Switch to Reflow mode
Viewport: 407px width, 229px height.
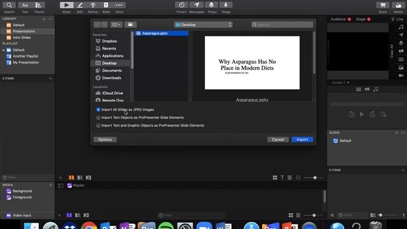tap(93, 5)
